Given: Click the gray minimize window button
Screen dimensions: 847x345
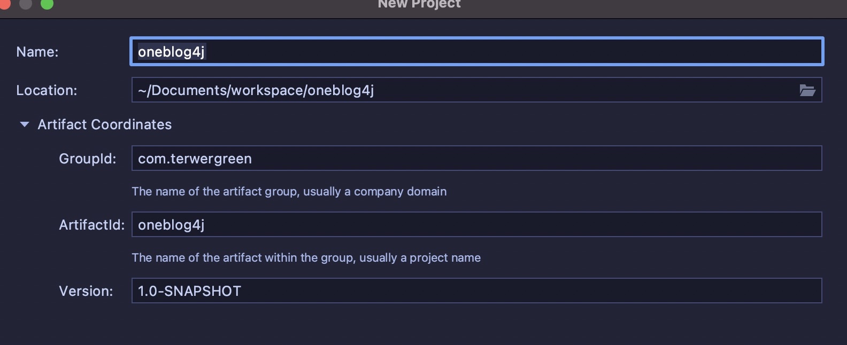Looking at the screenshot, I should [25, 4].
